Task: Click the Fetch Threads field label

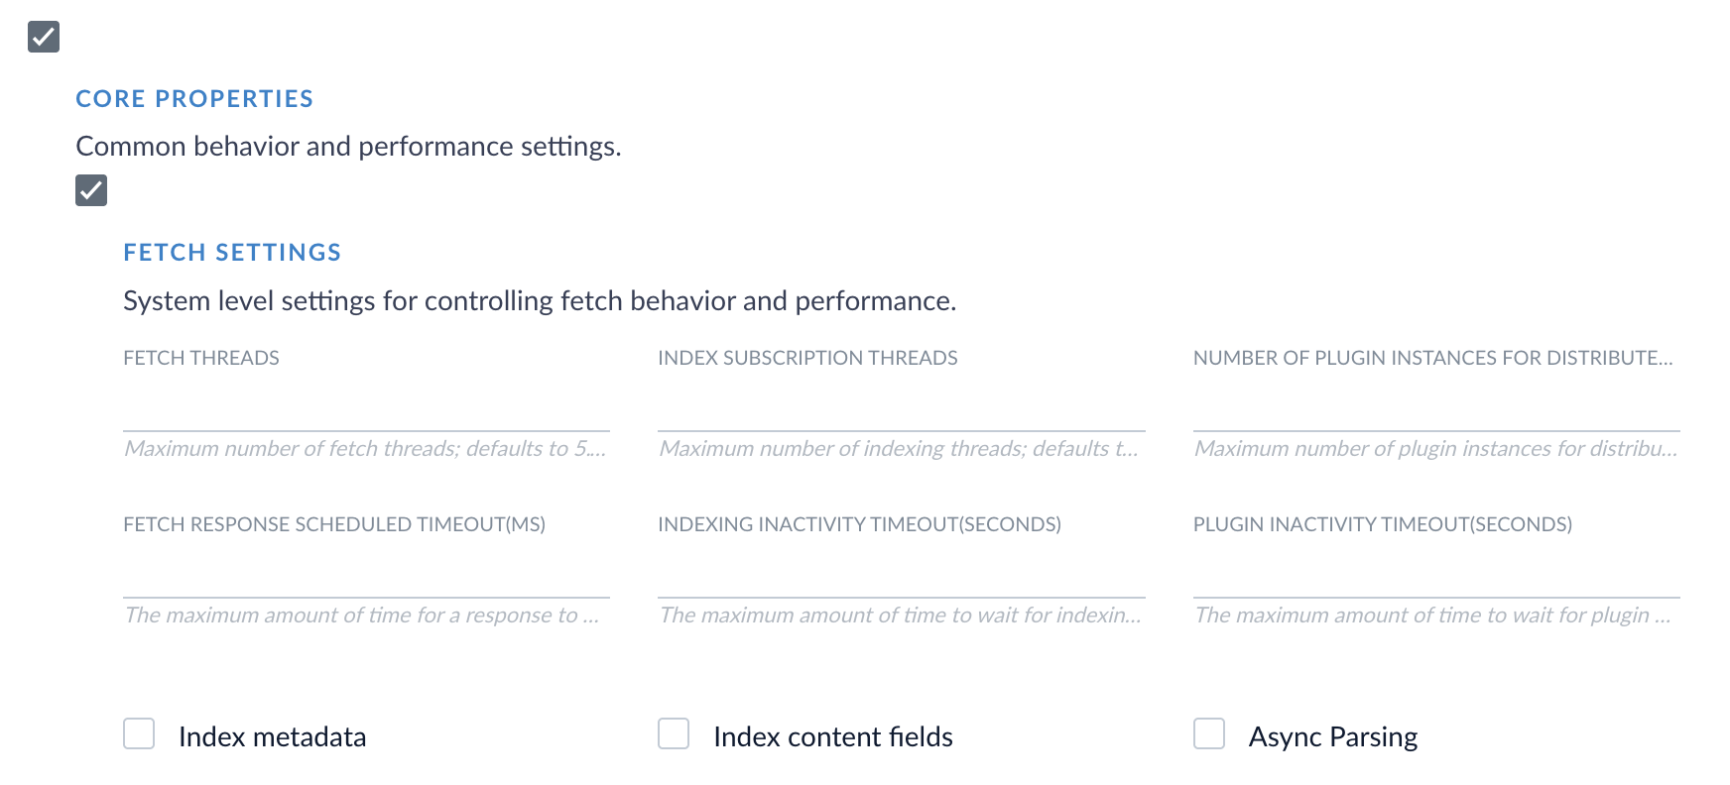Action: click(x=201, y=358)
